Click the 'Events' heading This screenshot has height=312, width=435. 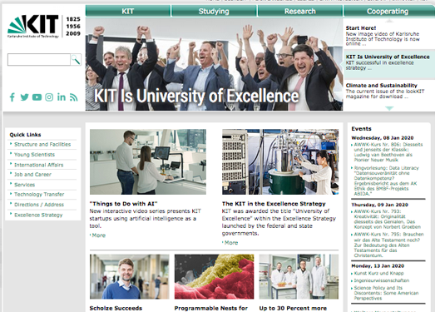[361, 129]
